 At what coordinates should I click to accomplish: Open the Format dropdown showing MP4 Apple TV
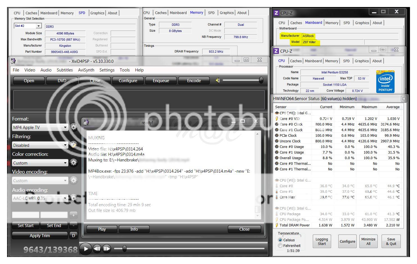click(40, 128)
